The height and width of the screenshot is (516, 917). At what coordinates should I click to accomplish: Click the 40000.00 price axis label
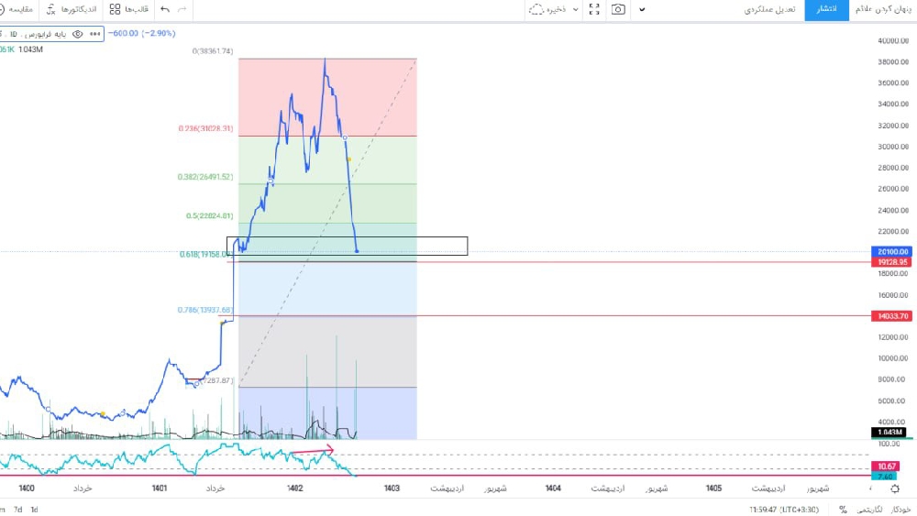point(893,41)
